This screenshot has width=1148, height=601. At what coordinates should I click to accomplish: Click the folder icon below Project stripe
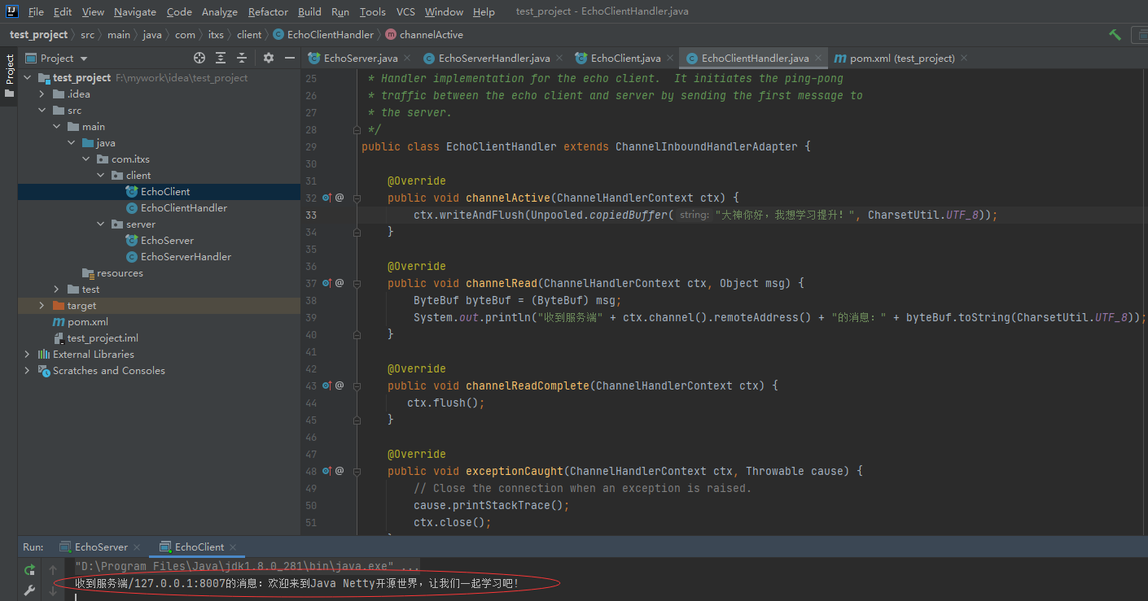(10, 94)
